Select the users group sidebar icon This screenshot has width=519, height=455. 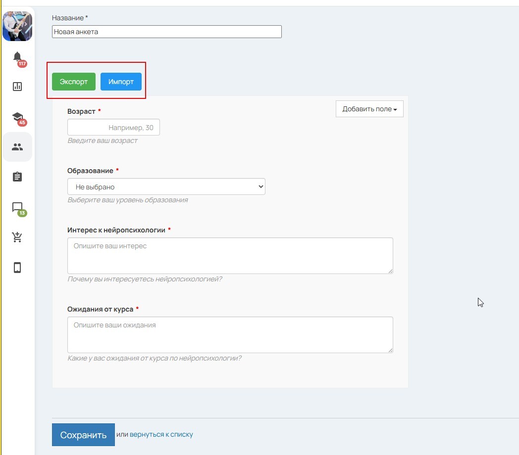click(x=17, y=147)
